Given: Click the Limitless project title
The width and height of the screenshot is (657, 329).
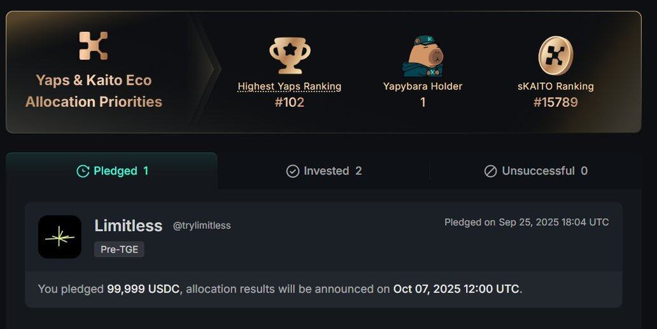Looking at the screenshot, I should (128, 226).
